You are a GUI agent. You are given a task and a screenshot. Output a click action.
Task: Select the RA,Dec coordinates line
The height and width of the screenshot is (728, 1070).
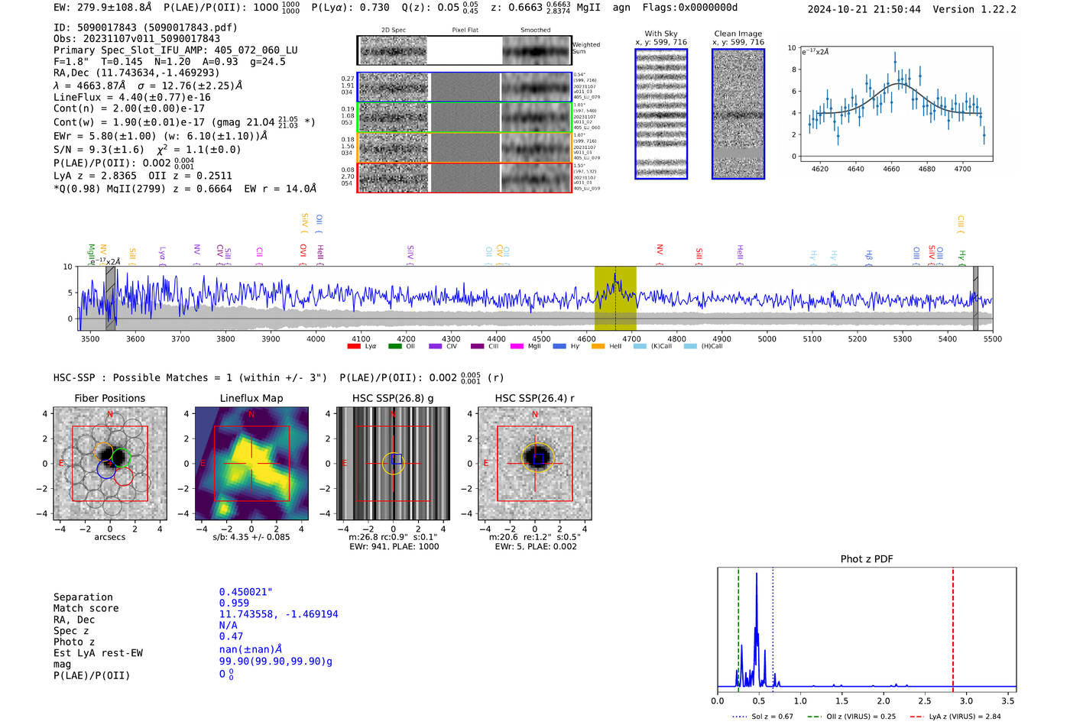pos(136,73)
